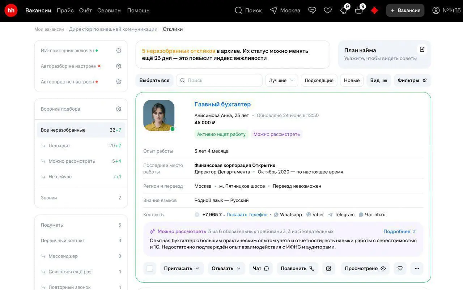Open the ellipsis more-actions icon on the card
463x290 pixels.
tap(416, 268)
